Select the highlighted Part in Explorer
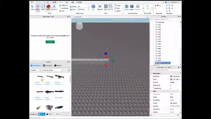The width and height of the screenshot is (211, 119). (x=163, y=63)
